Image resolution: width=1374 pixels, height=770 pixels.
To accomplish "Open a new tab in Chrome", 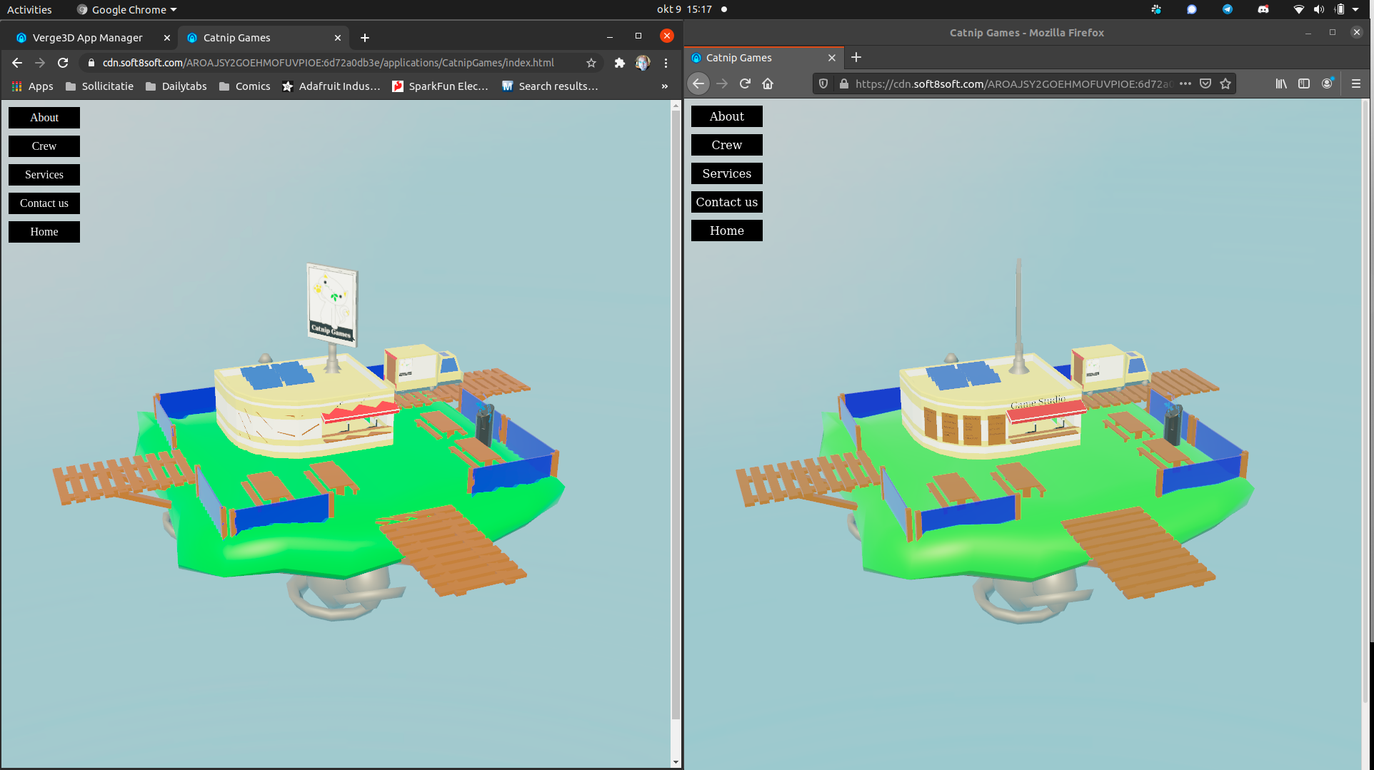I will click(365, 38).
